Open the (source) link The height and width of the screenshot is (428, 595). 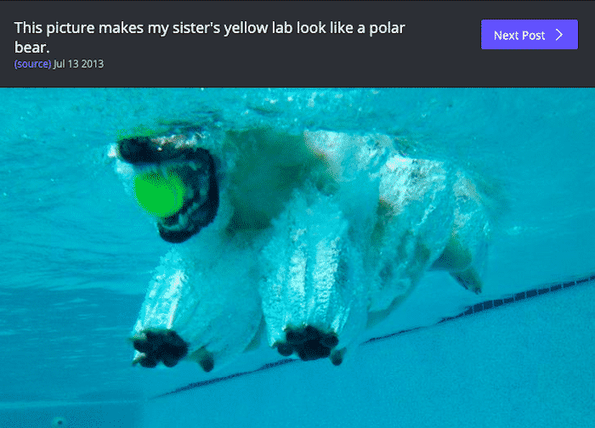(32, 64)
